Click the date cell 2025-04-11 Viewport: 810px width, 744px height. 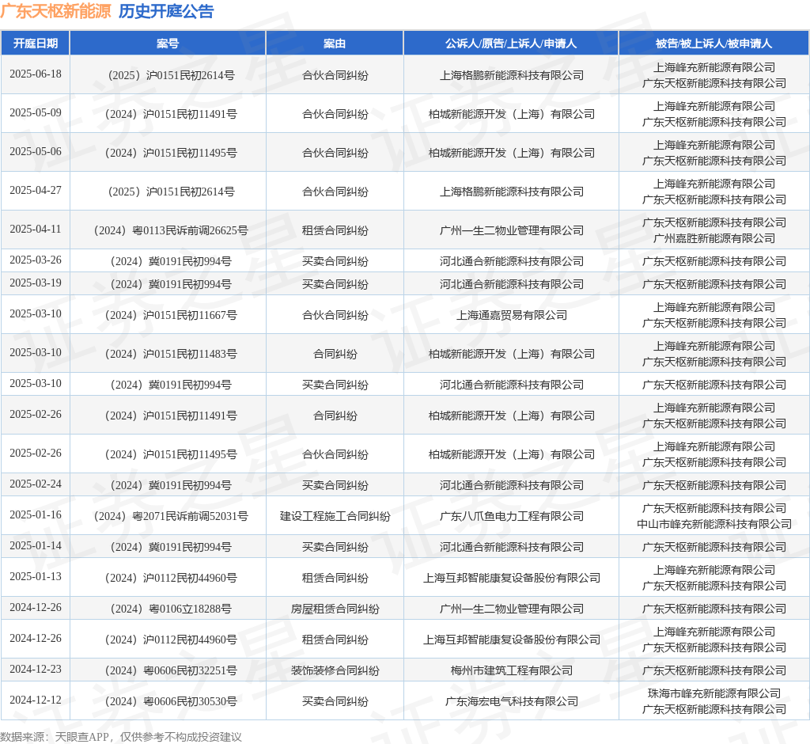(x=35, y=229)
